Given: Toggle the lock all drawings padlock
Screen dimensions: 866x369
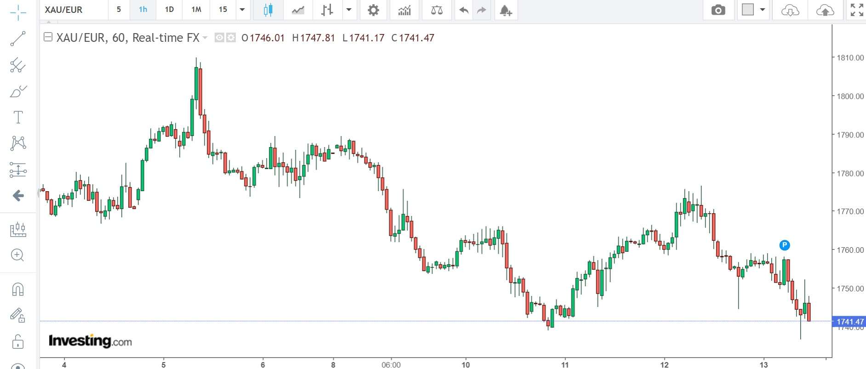Looking at the screenshot, I should pyautogui.click(x=18, y=341).
